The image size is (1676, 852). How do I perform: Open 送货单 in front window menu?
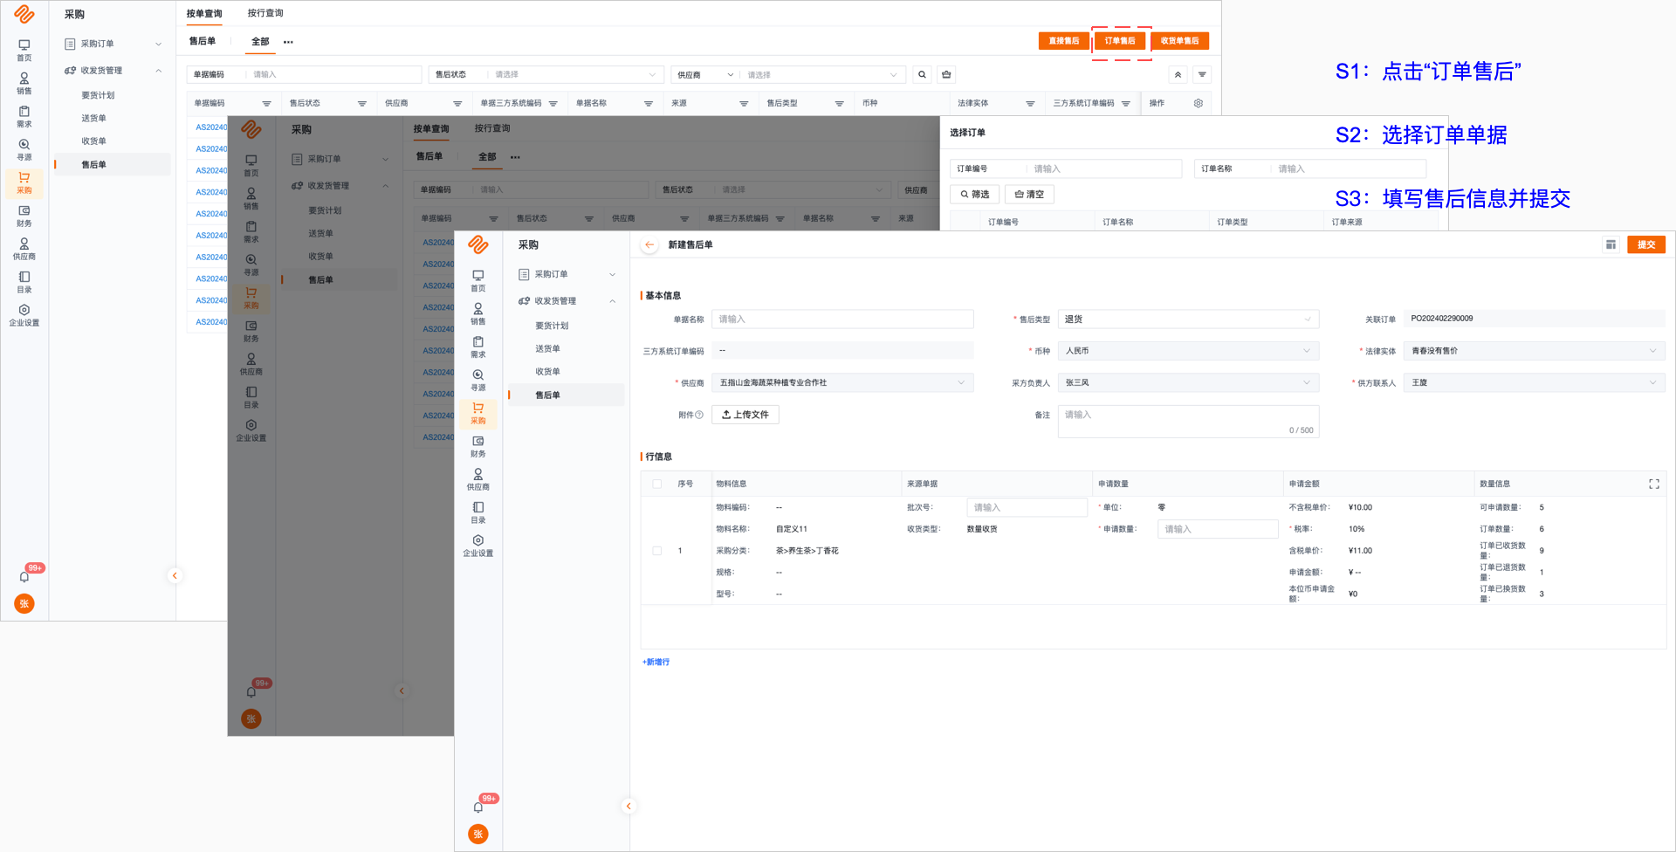pyautogui.click(x=547, y=348)
